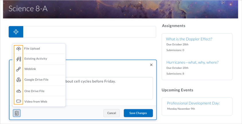Choose Existing Activity menu option
242x124 pixels.
tap(39, 59)
